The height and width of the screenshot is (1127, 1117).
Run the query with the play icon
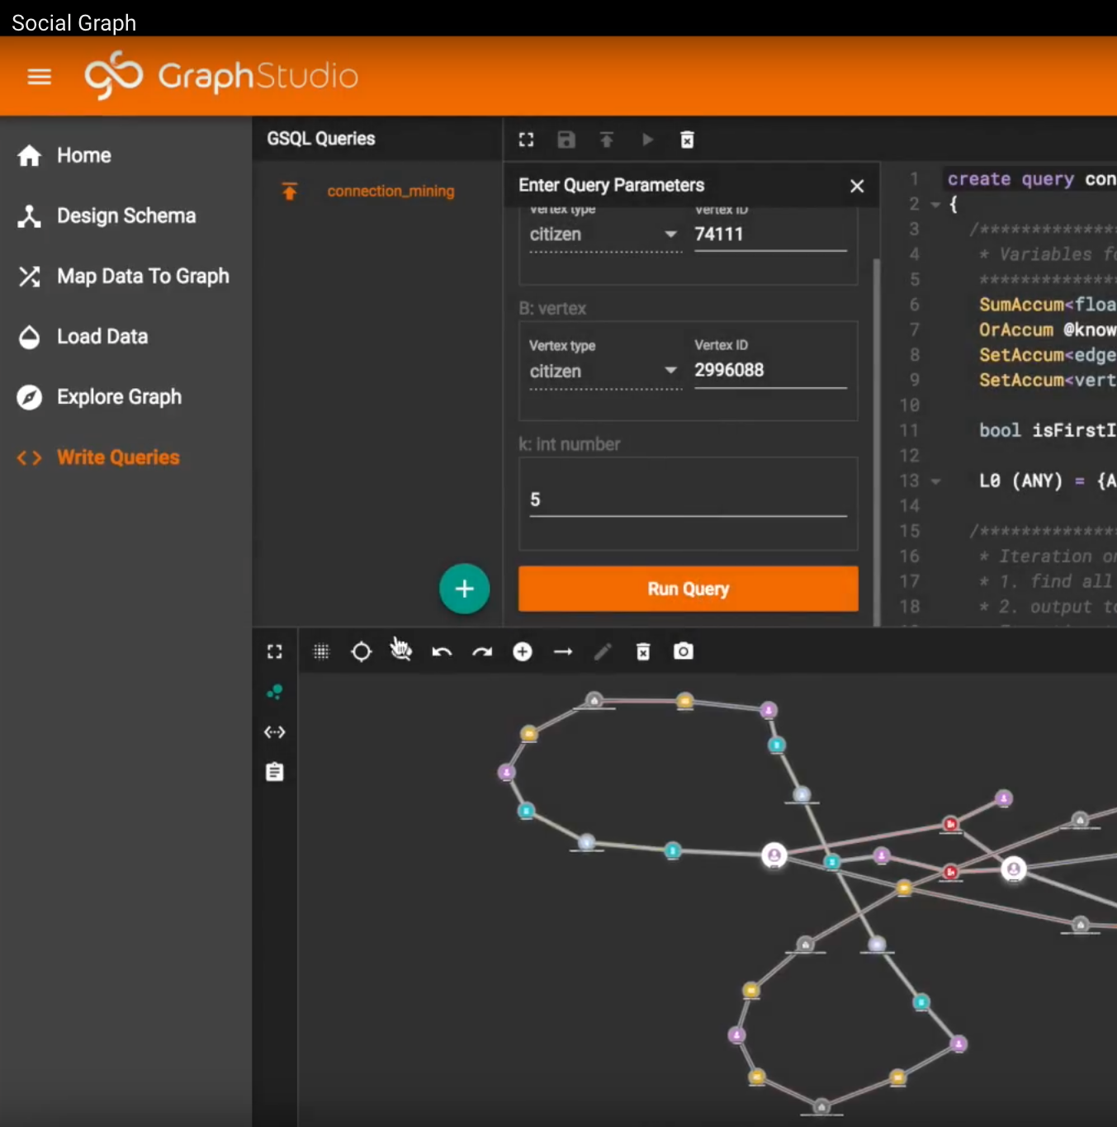647,140
